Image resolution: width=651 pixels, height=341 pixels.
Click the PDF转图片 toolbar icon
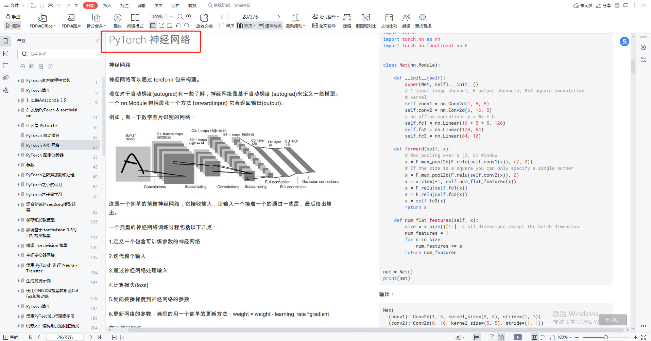(x=71, y=21)
